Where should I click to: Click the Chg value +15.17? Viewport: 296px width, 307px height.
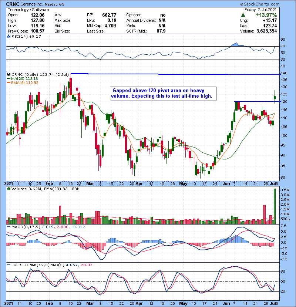click(270, 20)
